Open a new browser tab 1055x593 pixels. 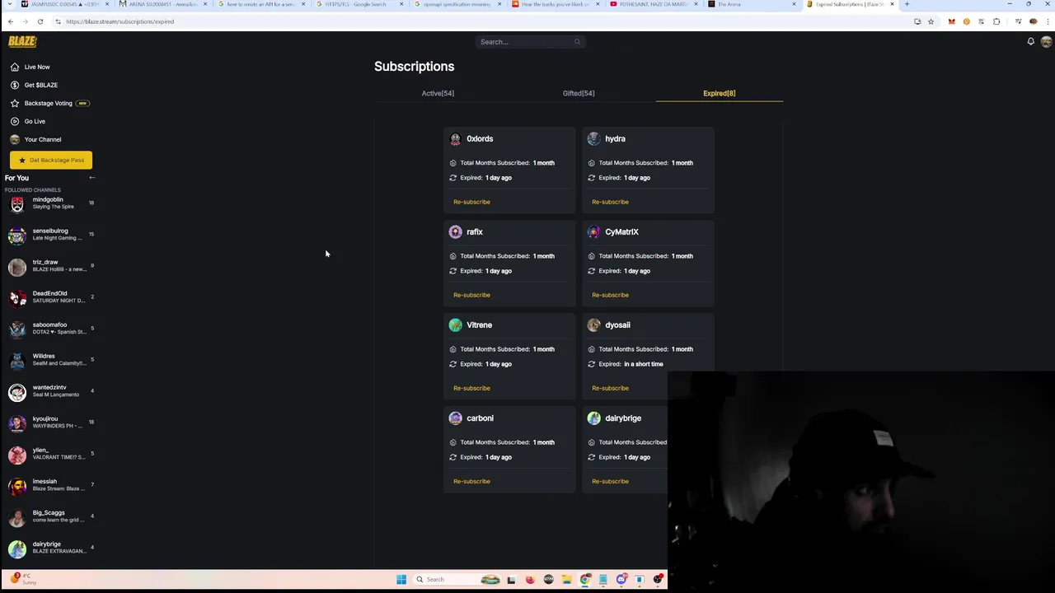point(907,4)
